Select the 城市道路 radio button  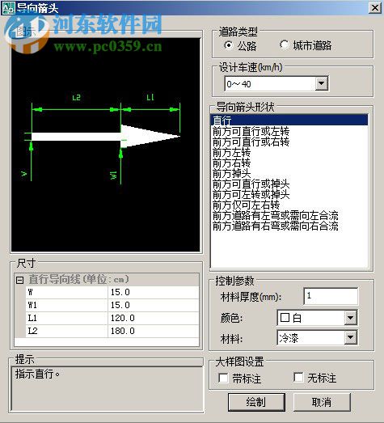(x=285, y=44)
